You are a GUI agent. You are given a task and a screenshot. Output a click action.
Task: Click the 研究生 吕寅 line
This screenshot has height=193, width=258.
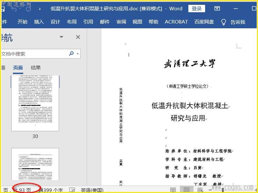point(183,168)
